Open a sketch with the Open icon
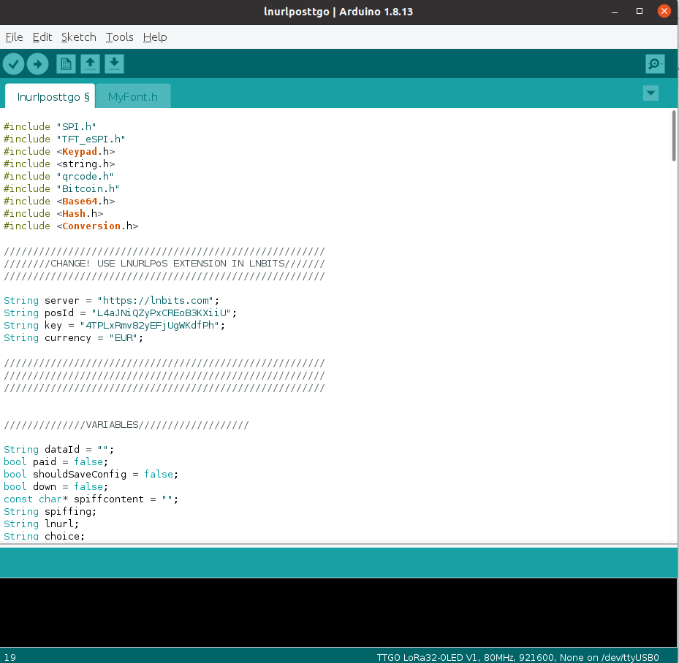Viewport: 679px width, 663px height. [90, 64]
